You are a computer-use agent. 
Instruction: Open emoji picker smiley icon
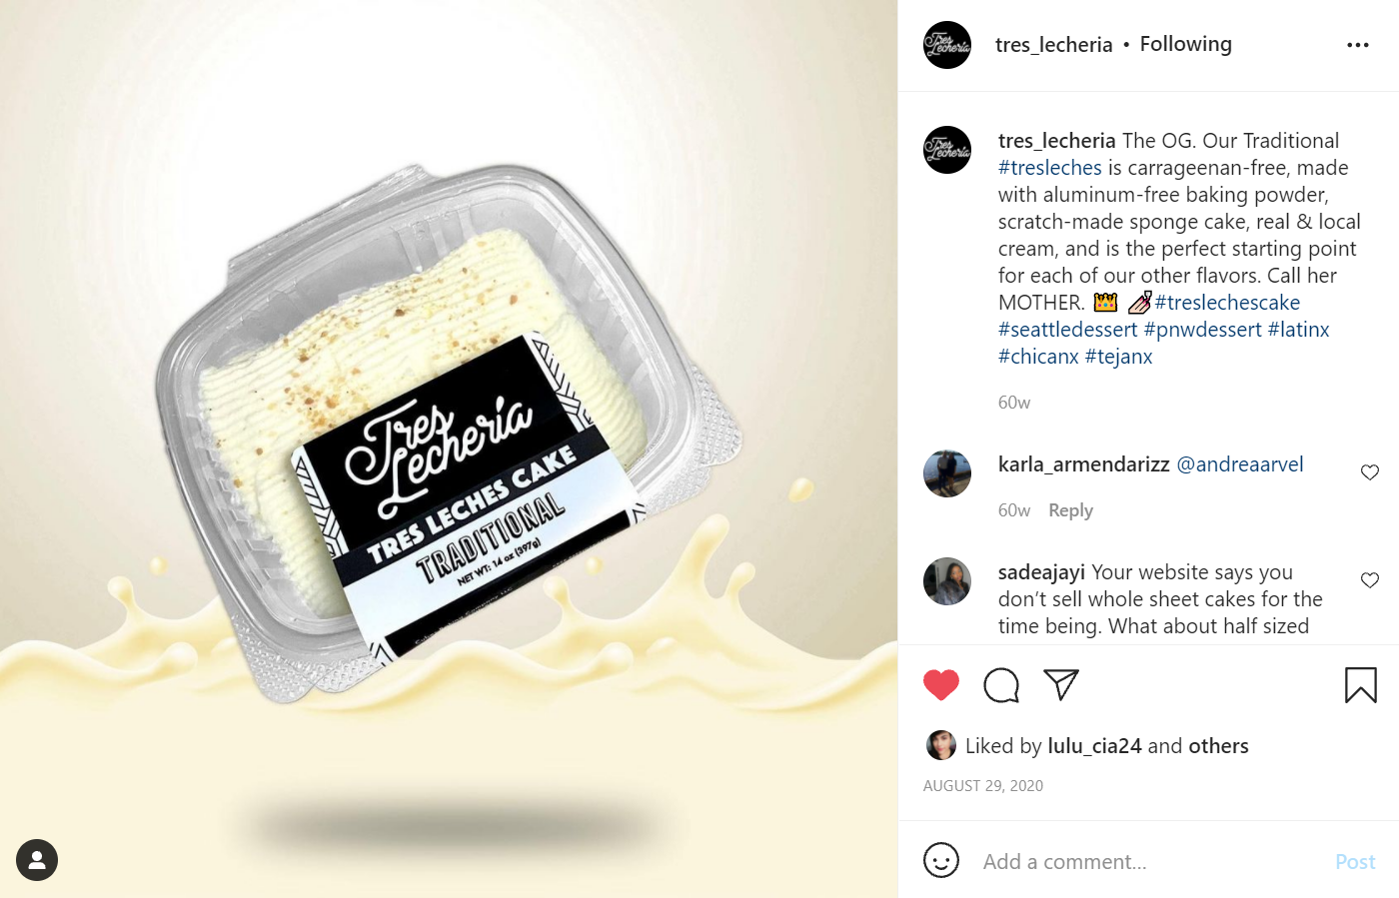941,860
